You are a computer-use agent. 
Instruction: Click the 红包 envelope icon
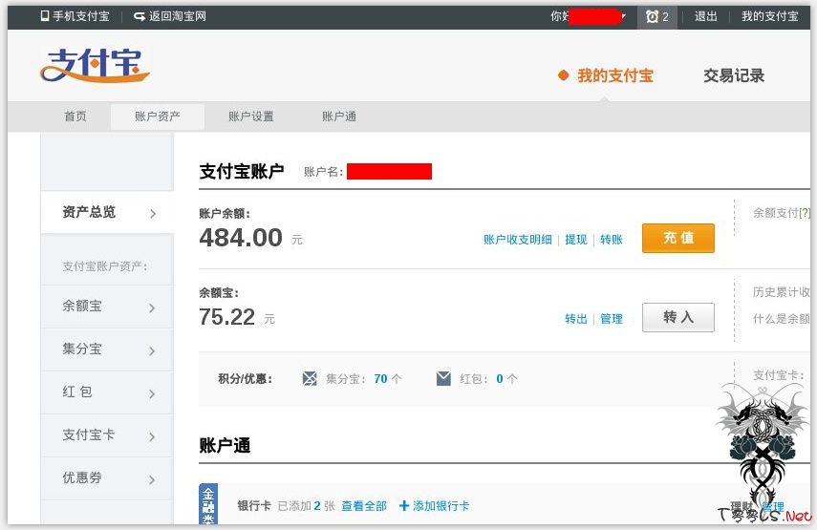443,378
